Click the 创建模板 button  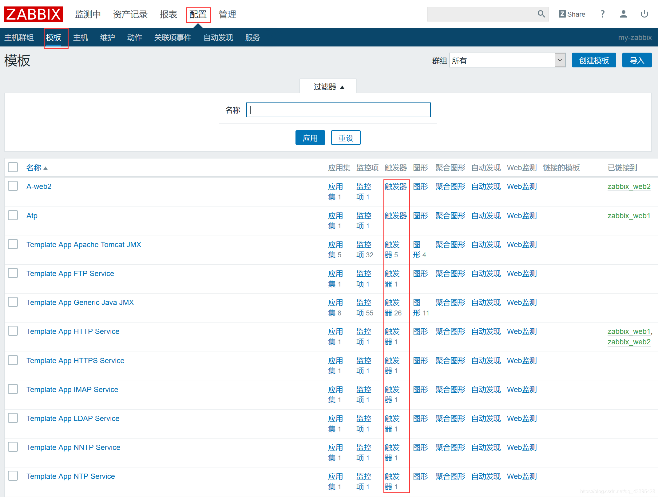click(x=594, y=60)
